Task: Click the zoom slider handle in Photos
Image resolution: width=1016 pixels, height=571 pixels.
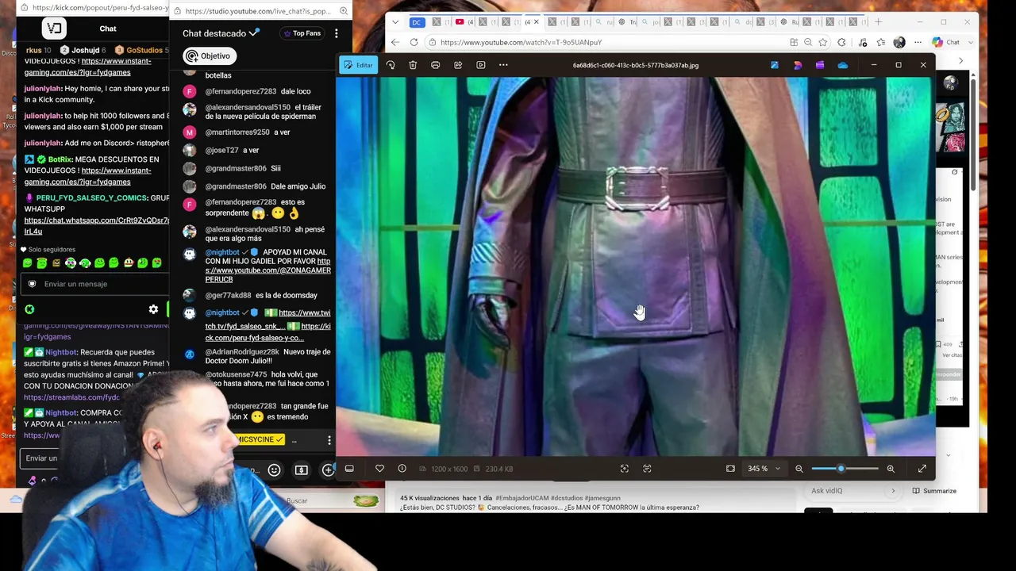Action: tap(841, 469)
